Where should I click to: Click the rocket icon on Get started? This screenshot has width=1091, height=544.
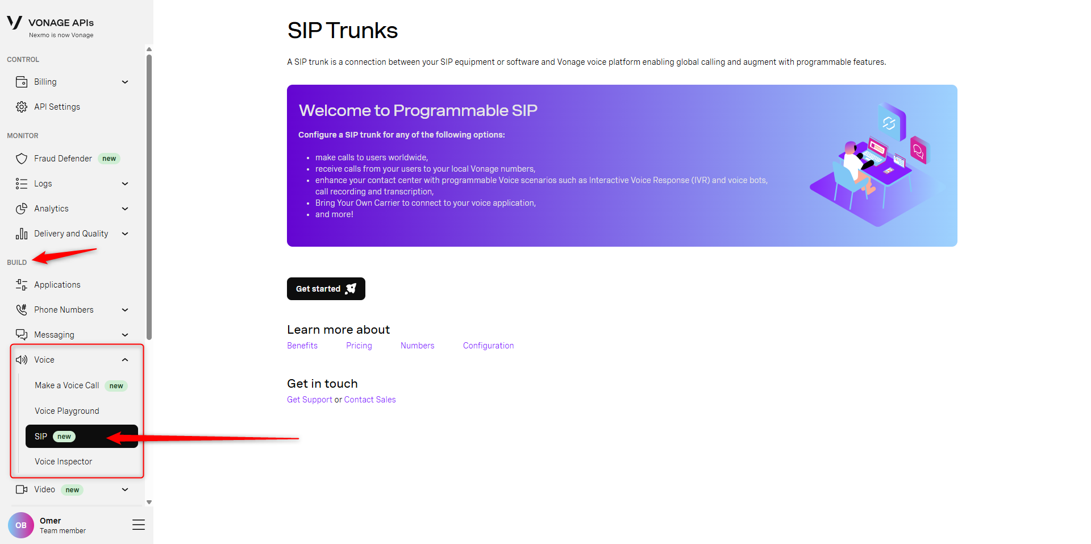pyautogui.click(x=351, y=289)
